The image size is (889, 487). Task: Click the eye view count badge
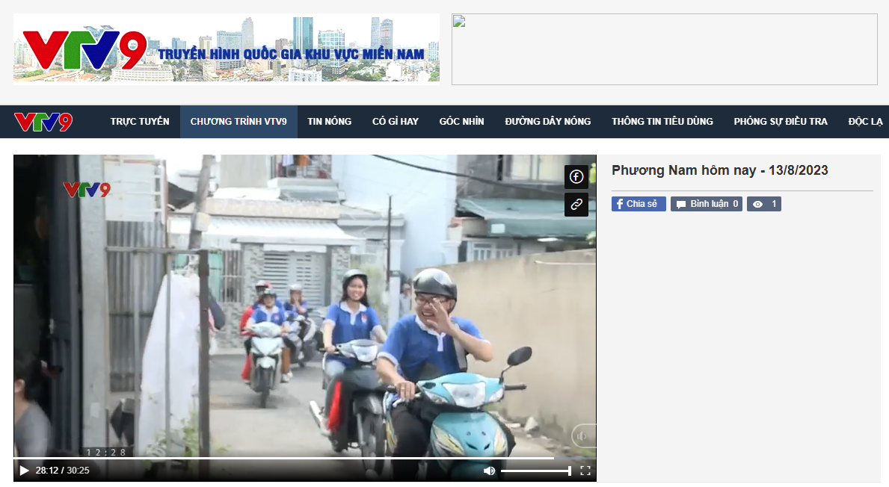click(x=763, y=204)
